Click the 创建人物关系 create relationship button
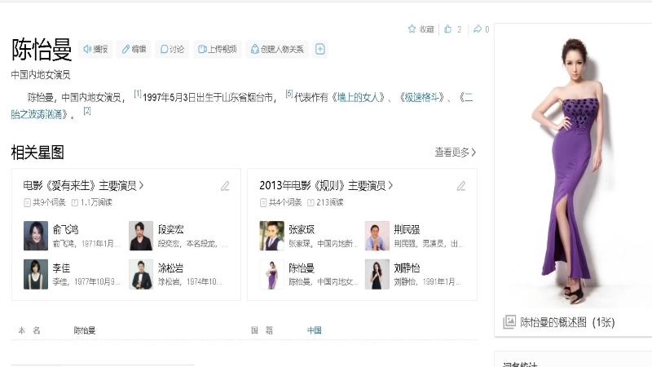652x367 pixels. coord(277,49)
